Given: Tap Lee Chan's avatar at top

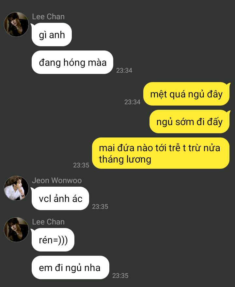Looking at the screenshot, I should 16,24.
